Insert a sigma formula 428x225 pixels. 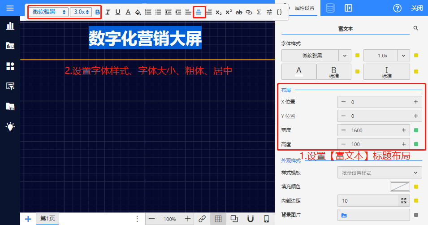pyautogui.click(x=259, y=12)
